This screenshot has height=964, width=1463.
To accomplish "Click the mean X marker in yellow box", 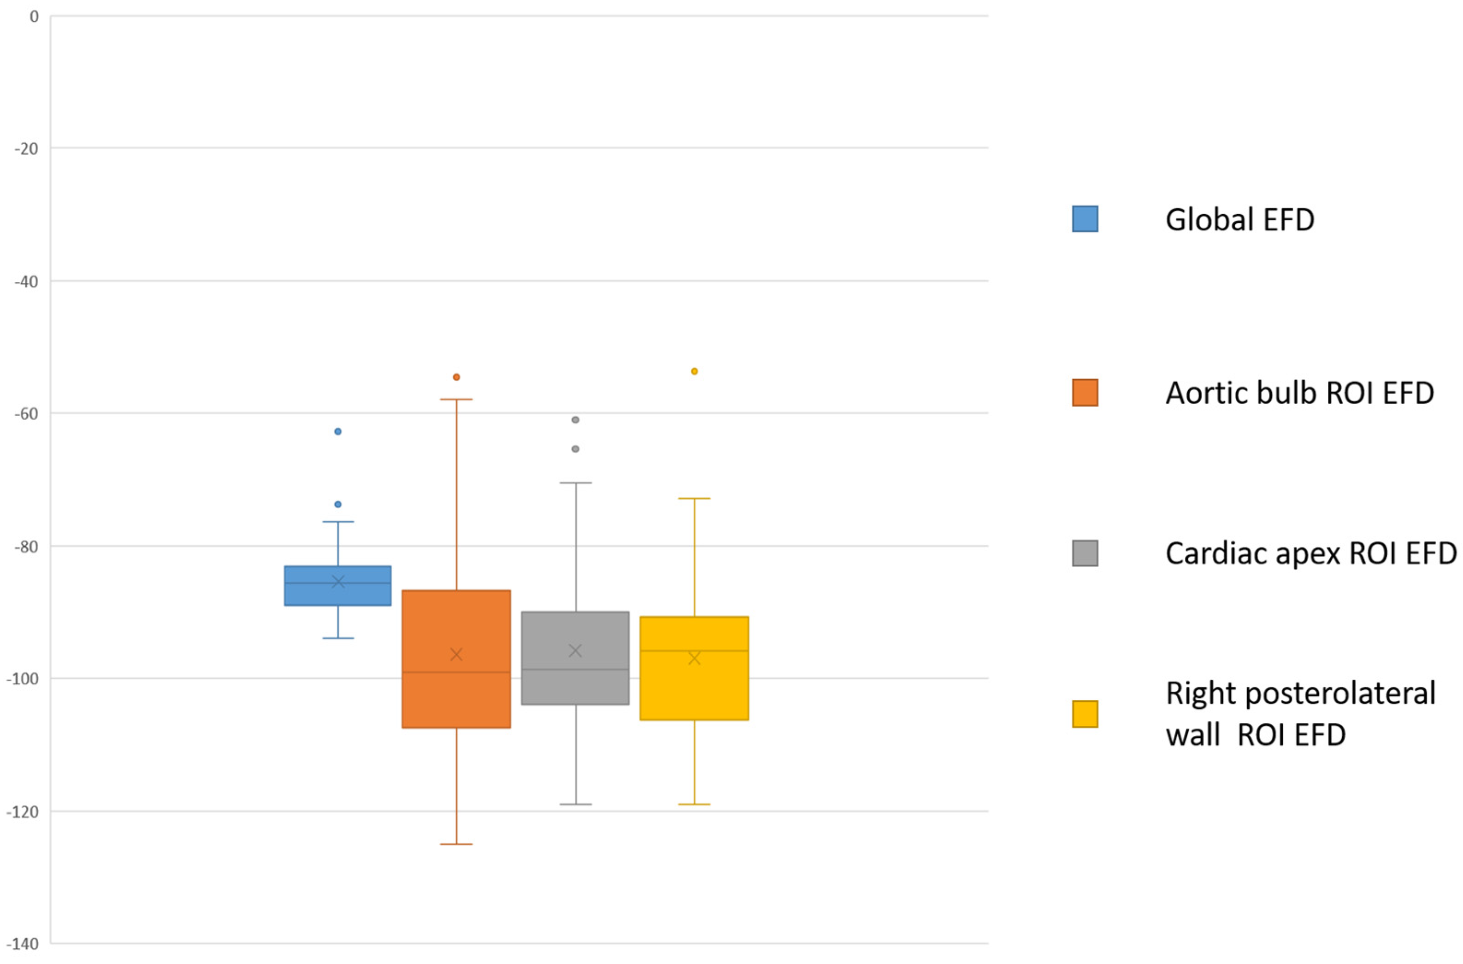I will coord(694,658).
